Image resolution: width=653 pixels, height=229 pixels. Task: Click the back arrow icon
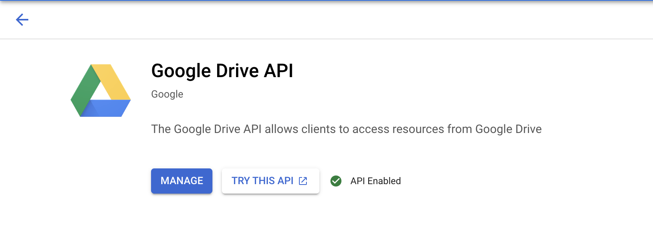(x=22, y=20)
